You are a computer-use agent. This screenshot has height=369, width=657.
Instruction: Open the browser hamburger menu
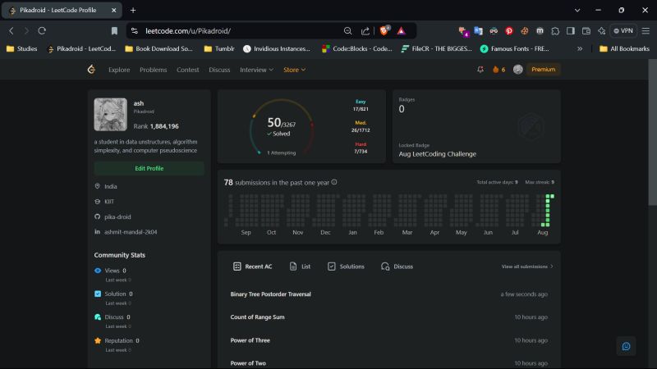coord(646,30)
